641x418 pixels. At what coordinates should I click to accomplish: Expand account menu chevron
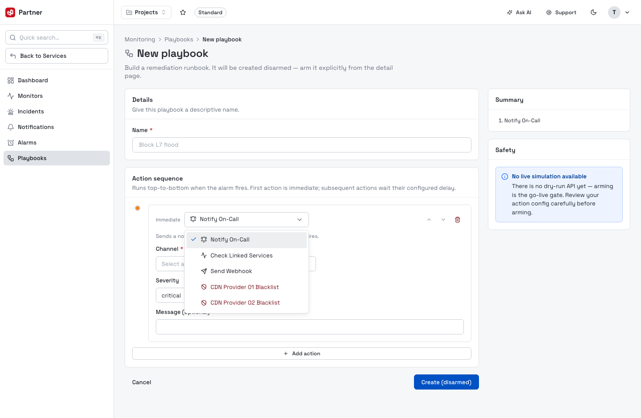click(627, 12)
